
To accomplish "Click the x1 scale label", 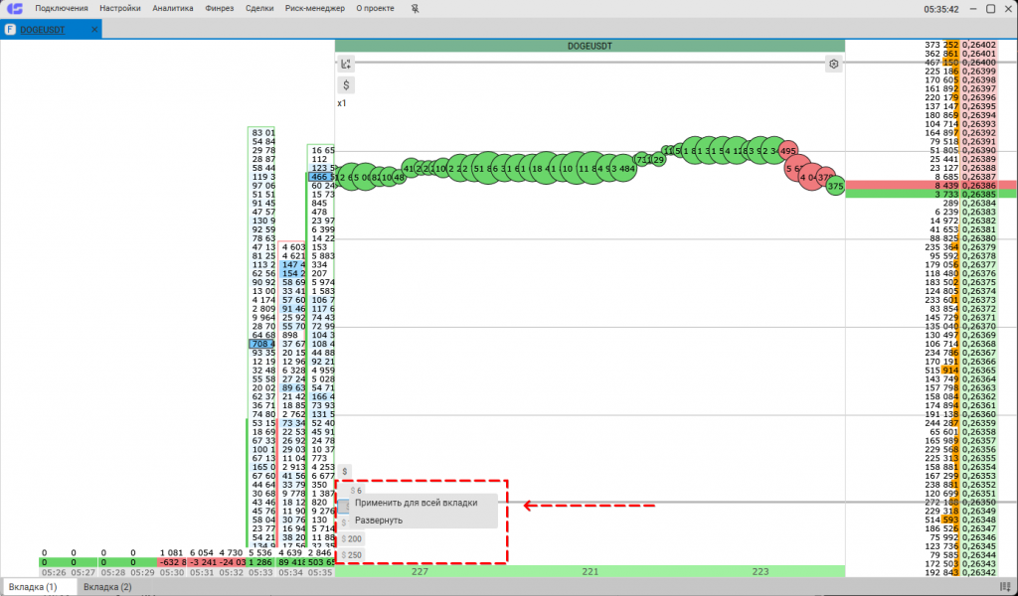I will point(342,103).
